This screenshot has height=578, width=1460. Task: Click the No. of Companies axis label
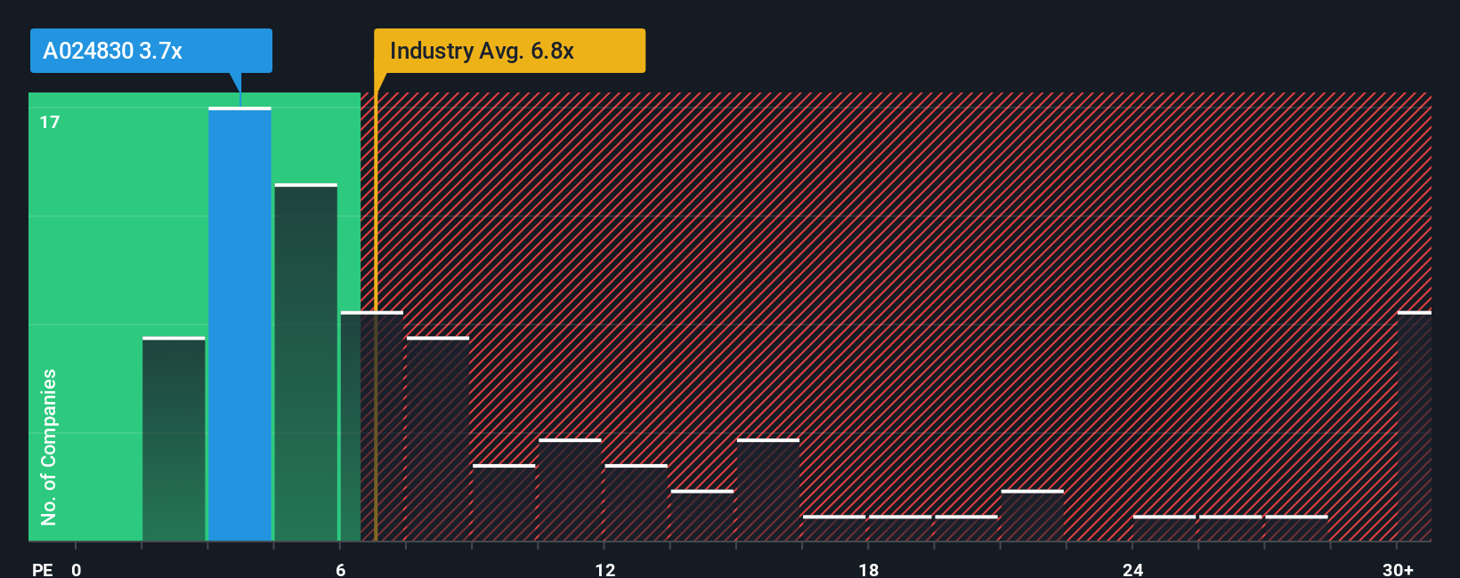(49, 446)
